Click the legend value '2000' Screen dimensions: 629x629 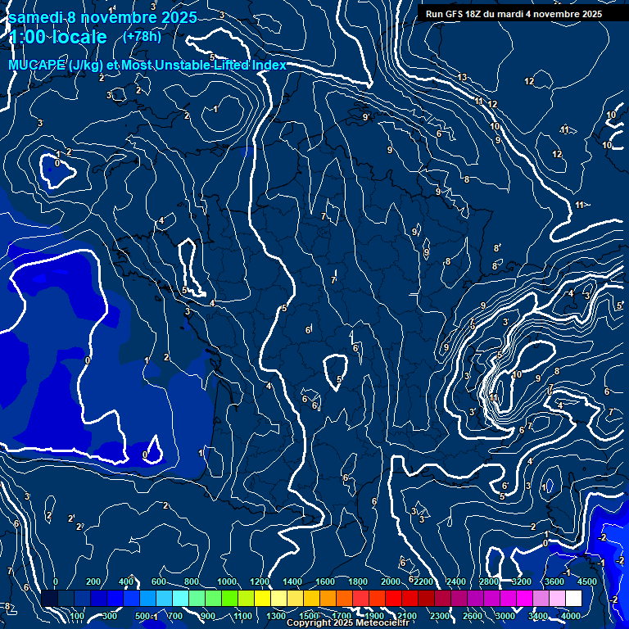(x=391, y=581)
